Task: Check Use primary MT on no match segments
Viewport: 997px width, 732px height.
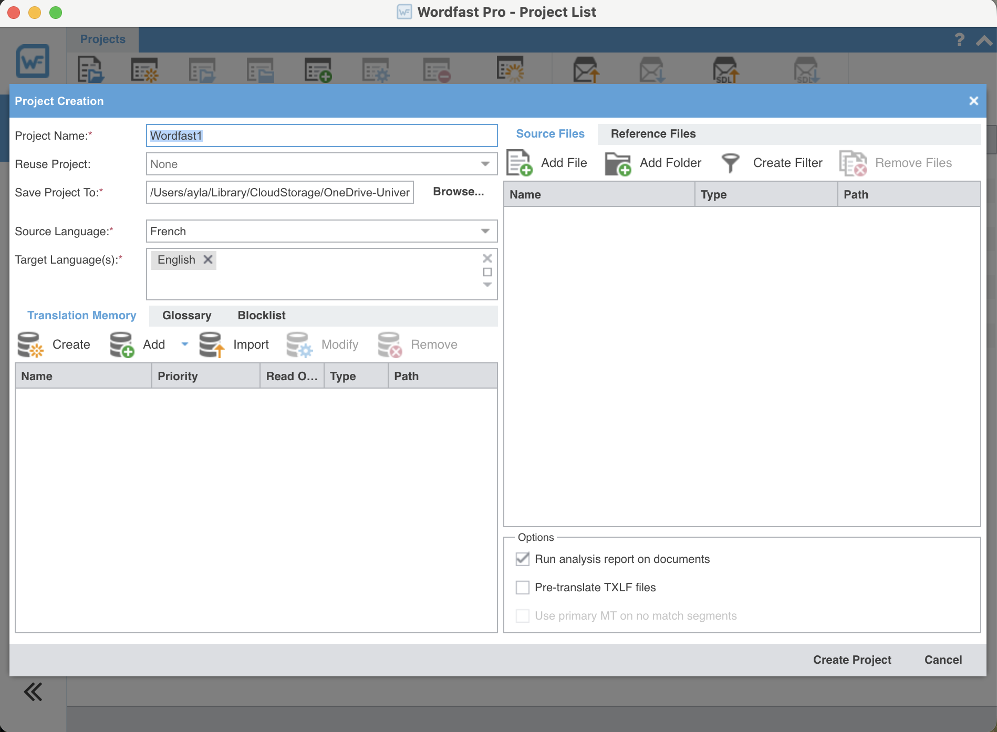Action: tap(523, 615)
